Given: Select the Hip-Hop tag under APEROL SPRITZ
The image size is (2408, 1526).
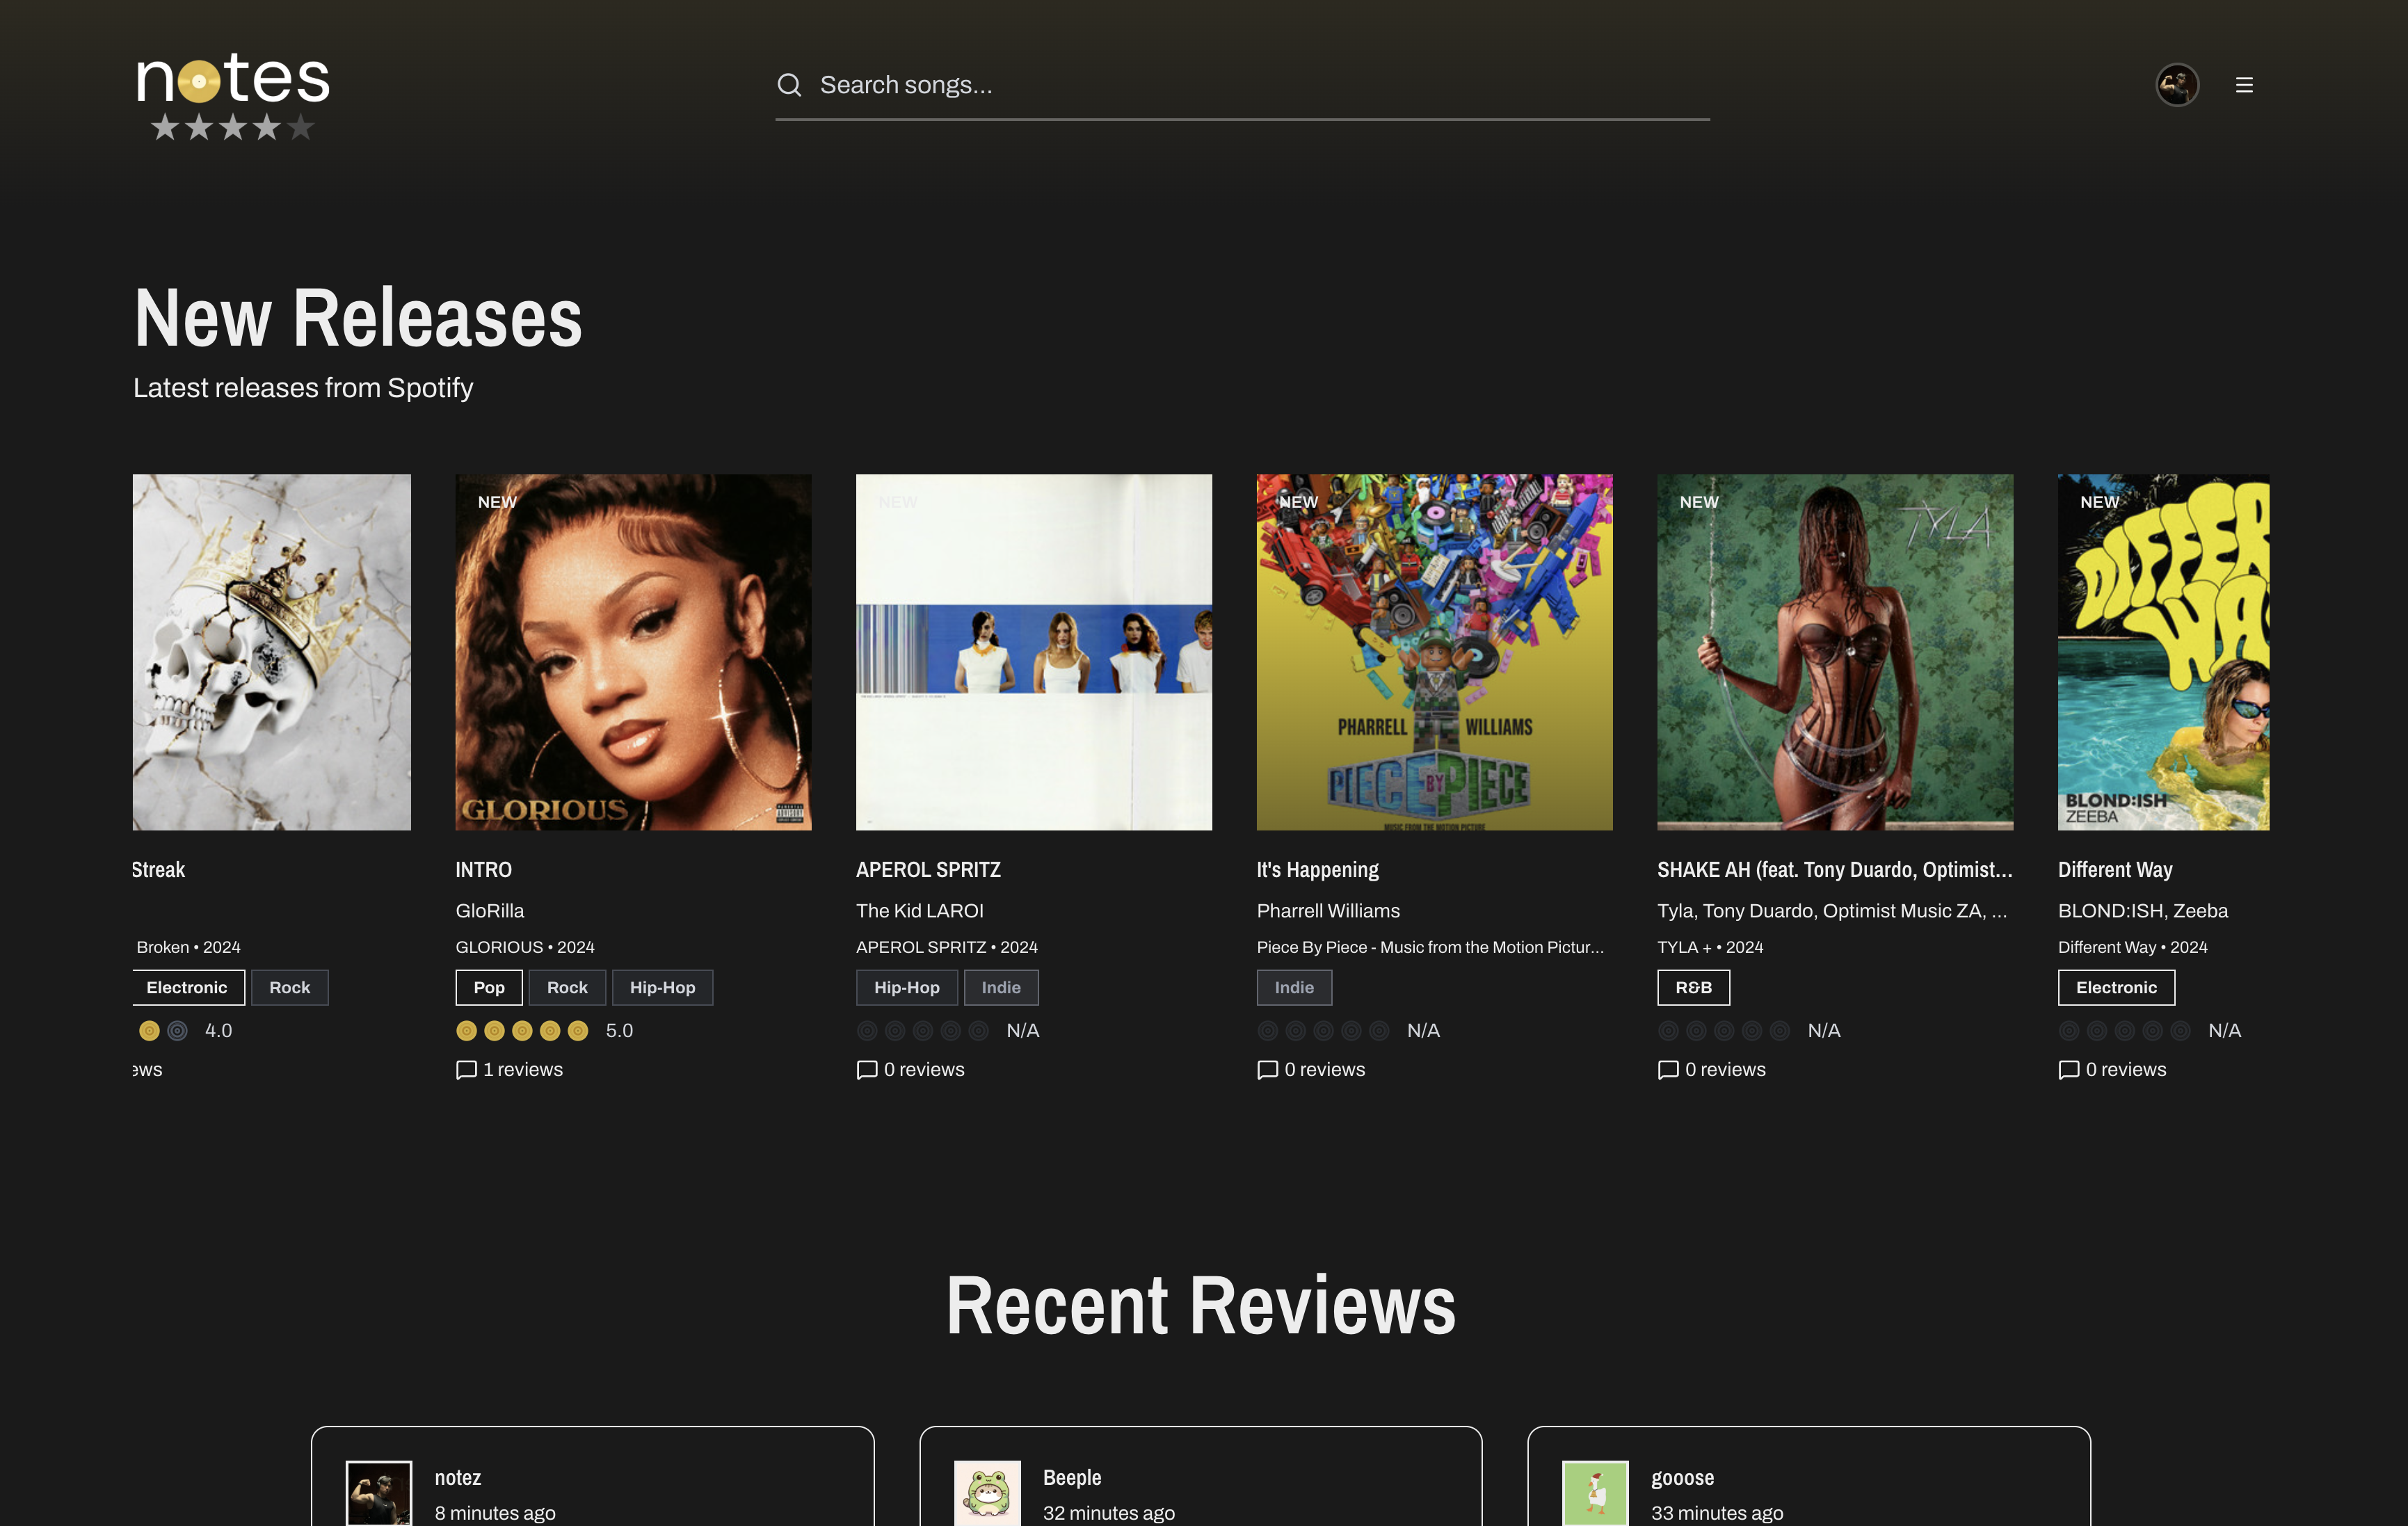Looking at the screenshot, I should [906, 988].
